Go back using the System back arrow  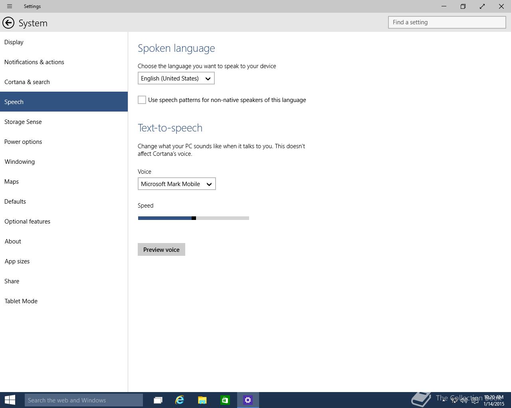tap(8, 23)
